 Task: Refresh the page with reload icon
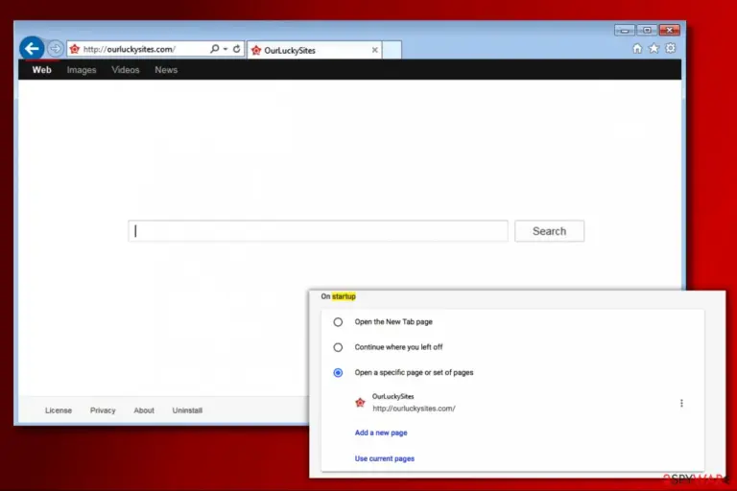236,48
